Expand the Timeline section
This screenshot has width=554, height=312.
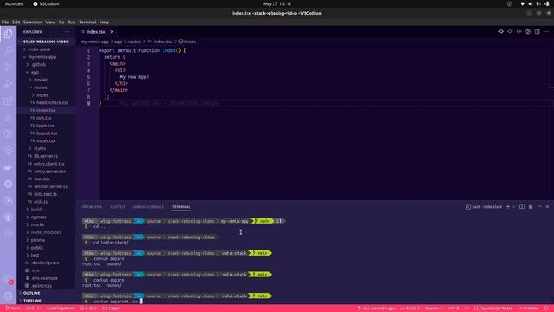tap(32, 301)
